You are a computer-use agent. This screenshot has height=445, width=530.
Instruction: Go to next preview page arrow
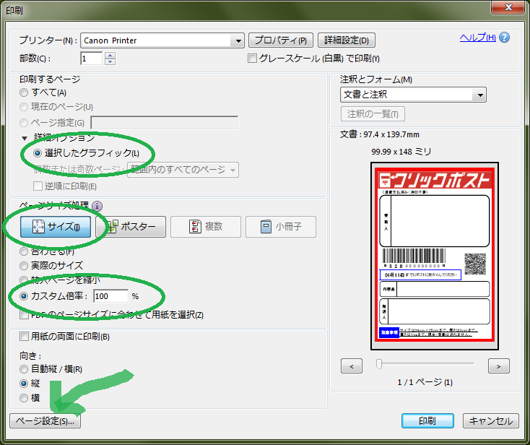pos(499,366)
